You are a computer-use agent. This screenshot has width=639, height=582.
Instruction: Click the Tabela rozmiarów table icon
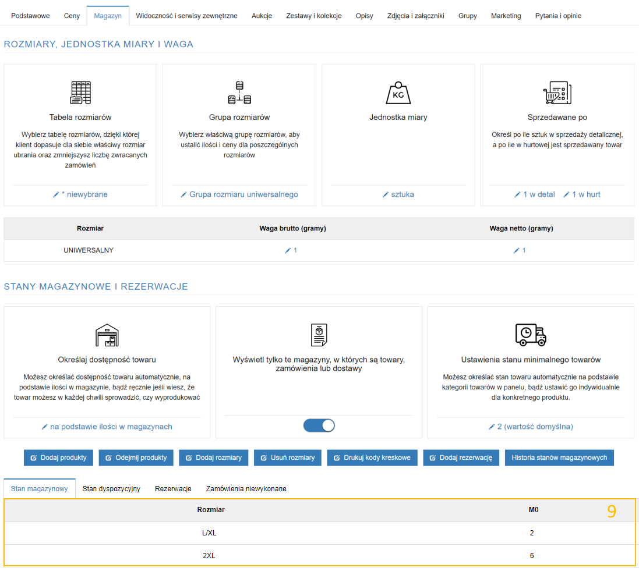80,93
